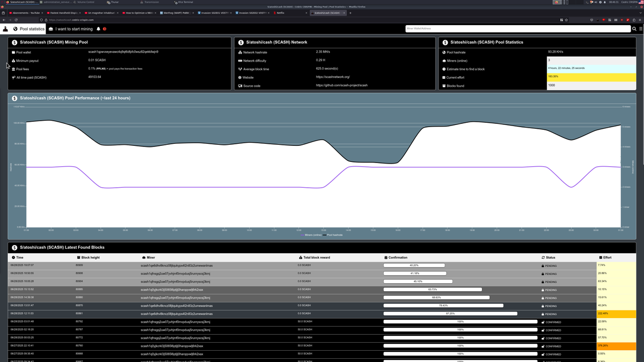Click the dollar icon in Latest Found Blocks header

(x=14, y=248)
